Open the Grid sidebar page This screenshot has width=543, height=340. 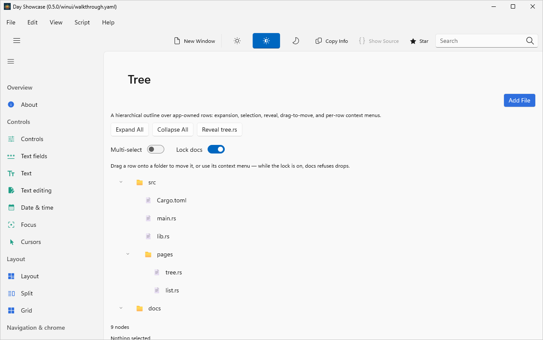[x=51, y=310]
